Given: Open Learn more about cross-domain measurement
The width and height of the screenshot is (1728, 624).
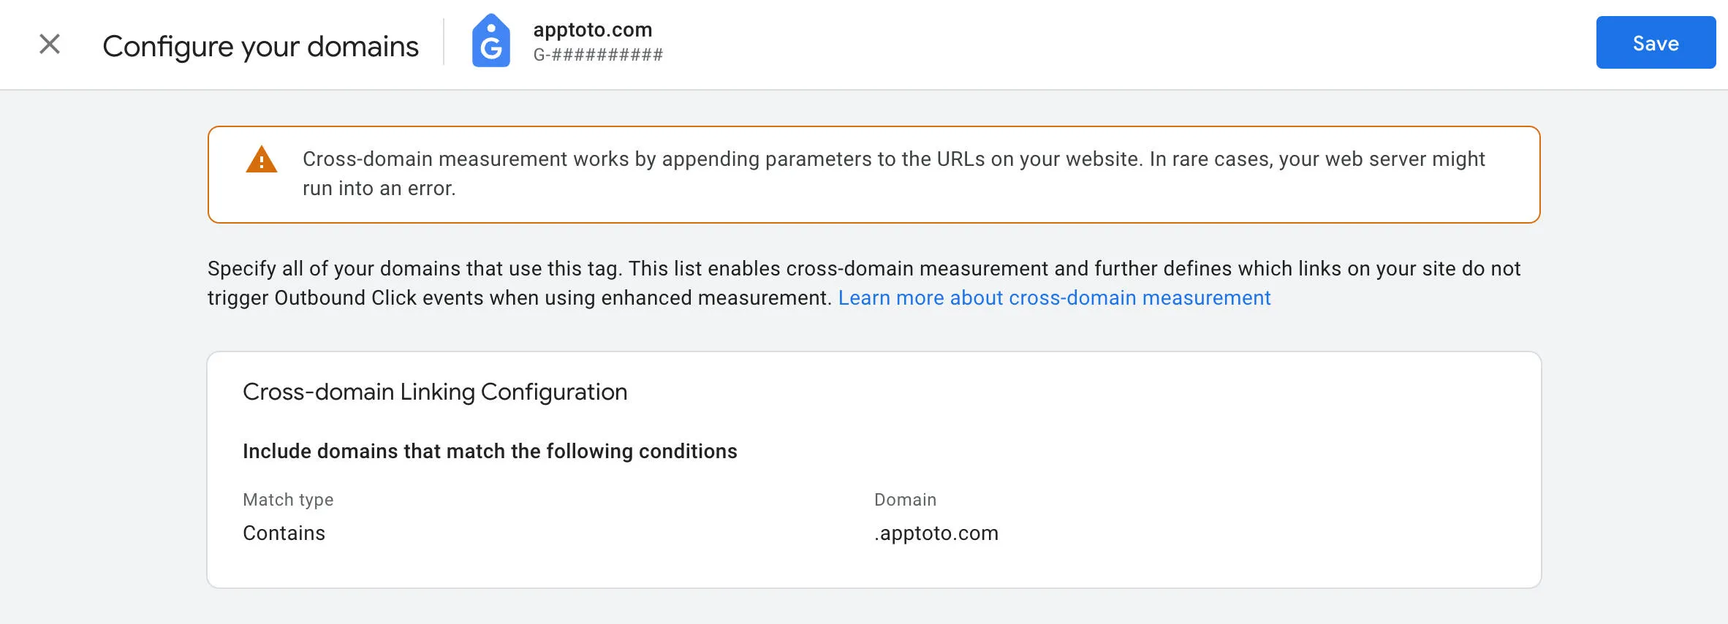Looking at the screenshot, I should pyautogui.click(x=1055, y=297).
